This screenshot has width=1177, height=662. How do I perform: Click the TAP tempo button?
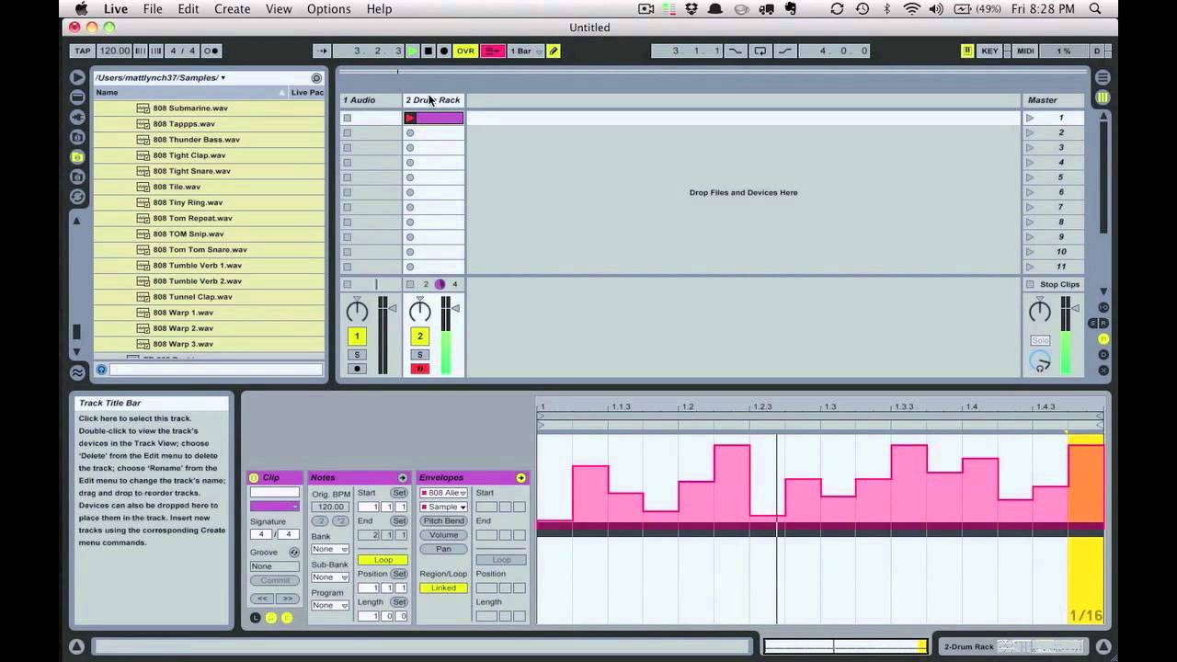click(83, 51)
